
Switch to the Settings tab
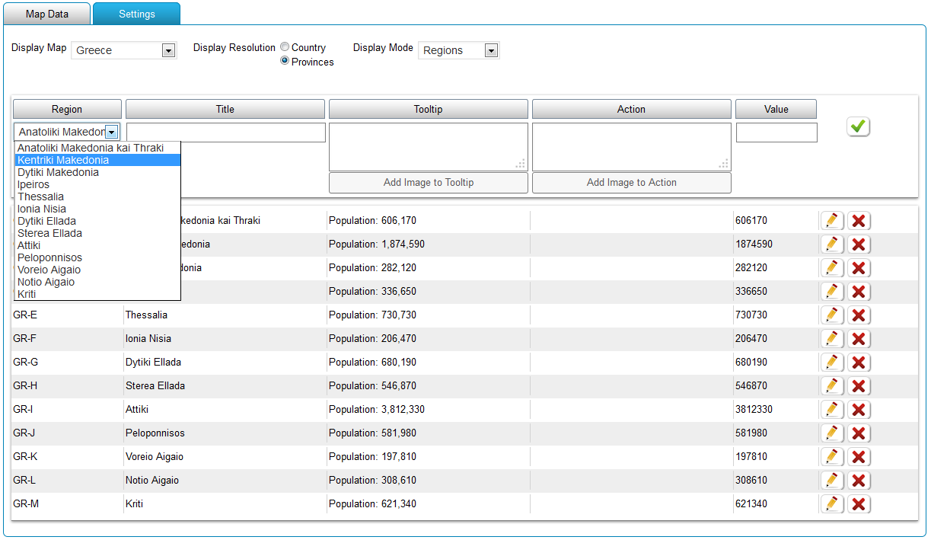(137, 14)
